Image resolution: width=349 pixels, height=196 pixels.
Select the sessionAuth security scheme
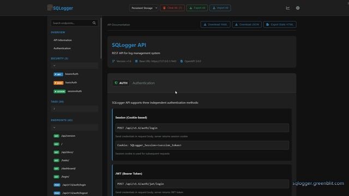point(75,91)
